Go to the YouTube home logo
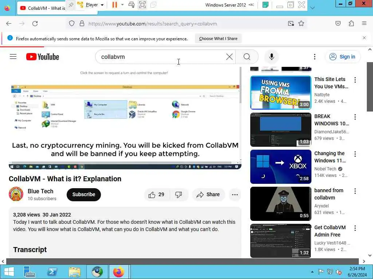The height and width of the screenshot is (279, 373). (42, 57)
